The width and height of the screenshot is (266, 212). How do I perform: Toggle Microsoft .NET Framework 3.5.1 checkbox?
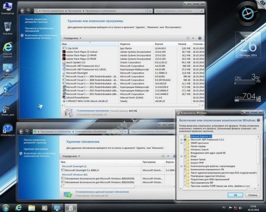tap(185, 140)
